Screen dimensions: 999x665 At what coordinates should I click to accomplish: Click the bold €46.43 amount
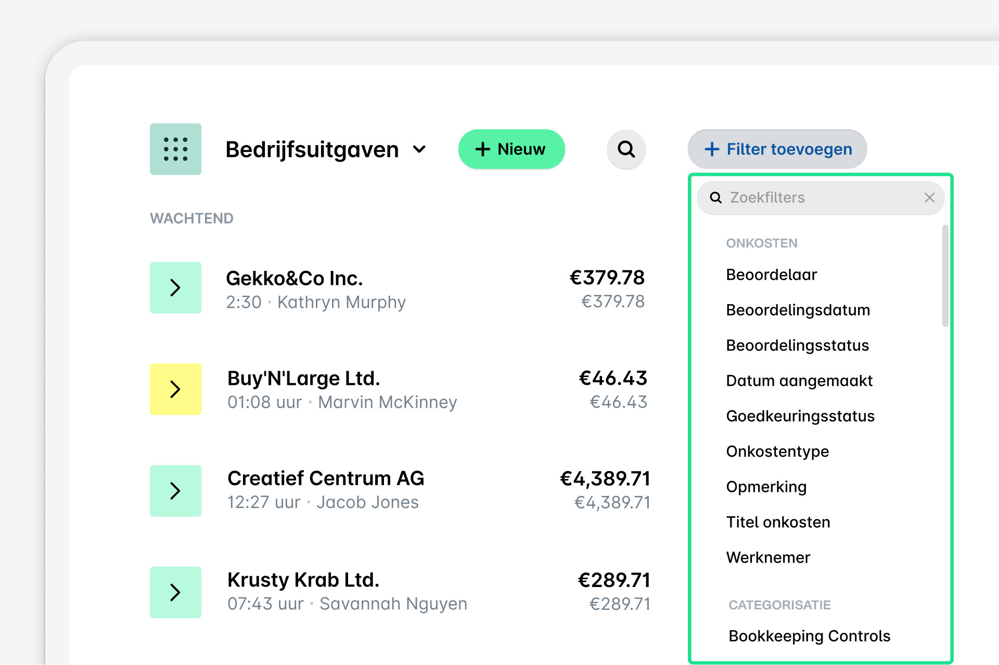(x=613, y=379)
